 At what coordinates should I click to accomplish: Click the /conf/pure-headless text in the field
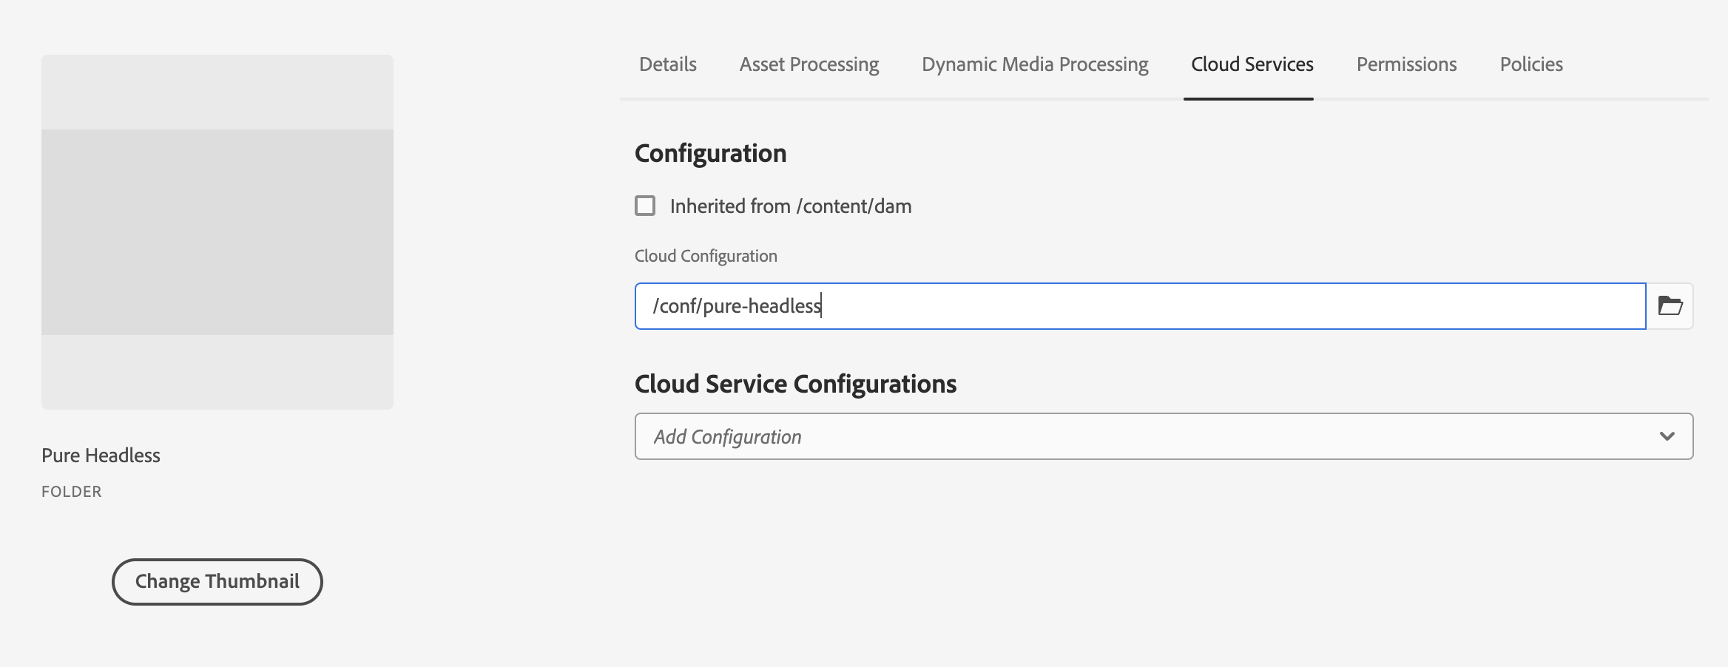click(737, 306)
